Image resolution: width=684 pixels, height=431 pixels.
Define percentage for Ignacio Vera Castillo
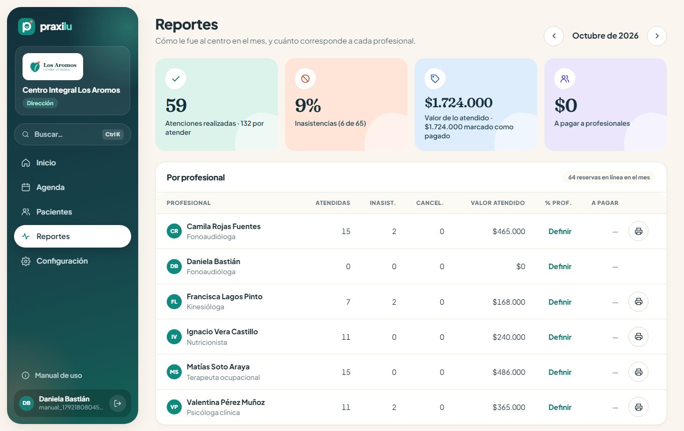coord(560,337)
